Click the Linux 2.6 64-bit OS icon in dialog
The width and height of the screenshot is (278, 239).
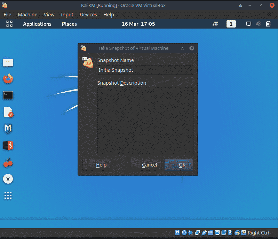pos(88,62)
